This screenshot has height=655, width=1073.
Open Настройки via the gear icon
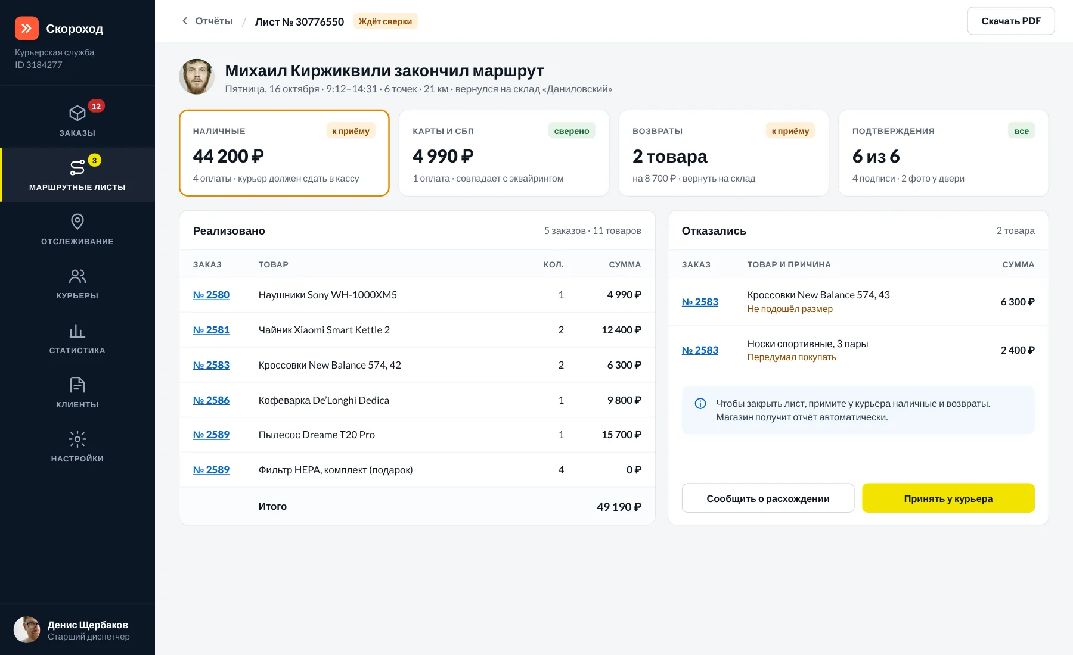coord(77,439)
